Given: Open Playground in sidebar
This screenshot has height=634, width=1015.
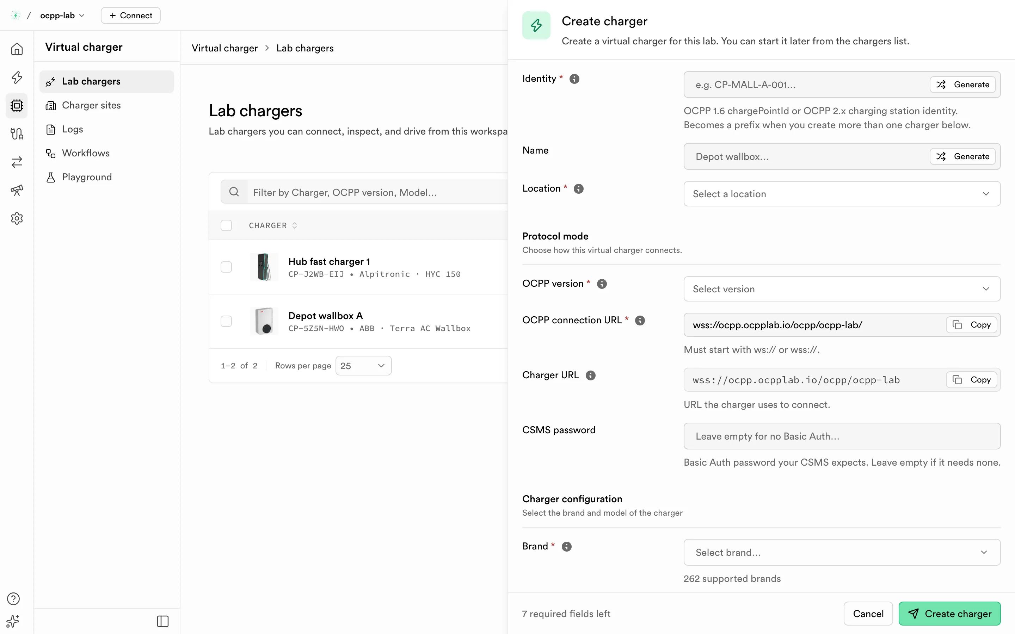Looking at the screenshot, I should pos(106,177).
